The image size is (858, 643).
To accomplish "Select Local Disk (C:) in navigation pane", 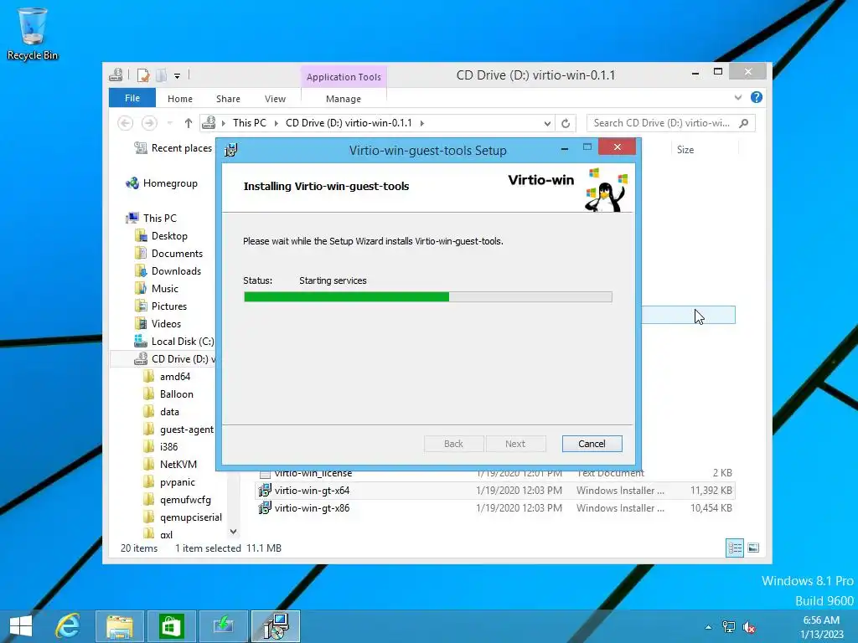I will click(x=174, y=342).
